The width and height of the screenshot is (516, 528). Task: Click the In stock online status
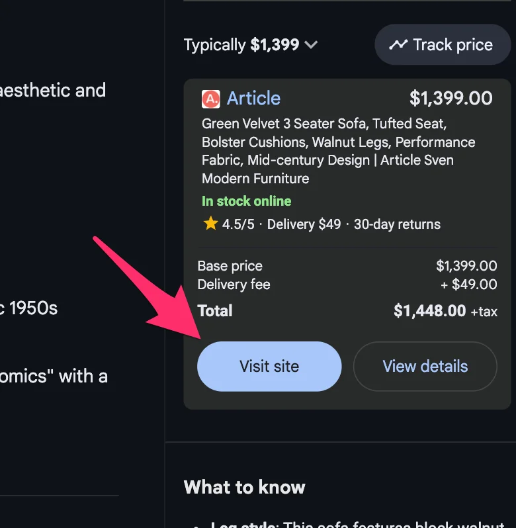pos(246,201)
